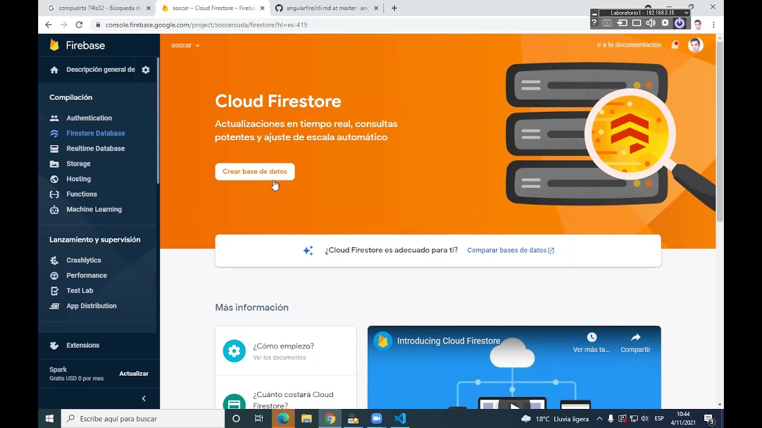
Task: Open Hosting section
Action: [78, 179]
